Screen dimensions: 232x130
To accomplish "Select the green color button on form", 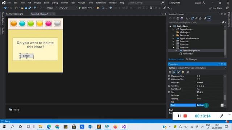I will 30,23.
